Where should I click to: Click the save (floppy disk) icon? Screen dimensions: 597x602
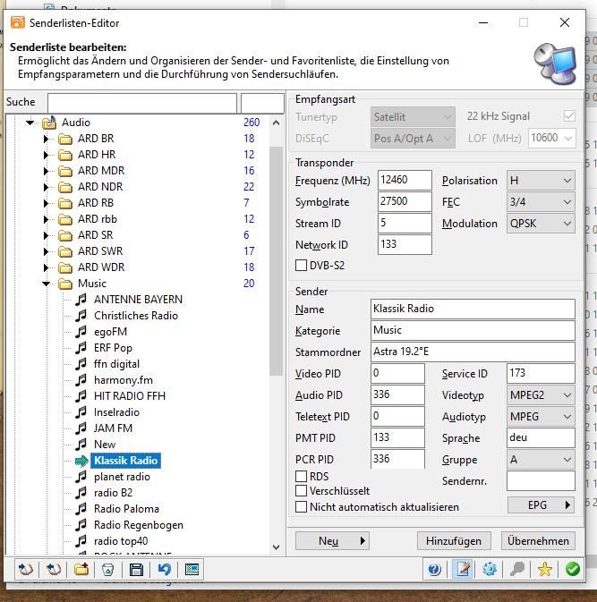[x=136, y=569]
